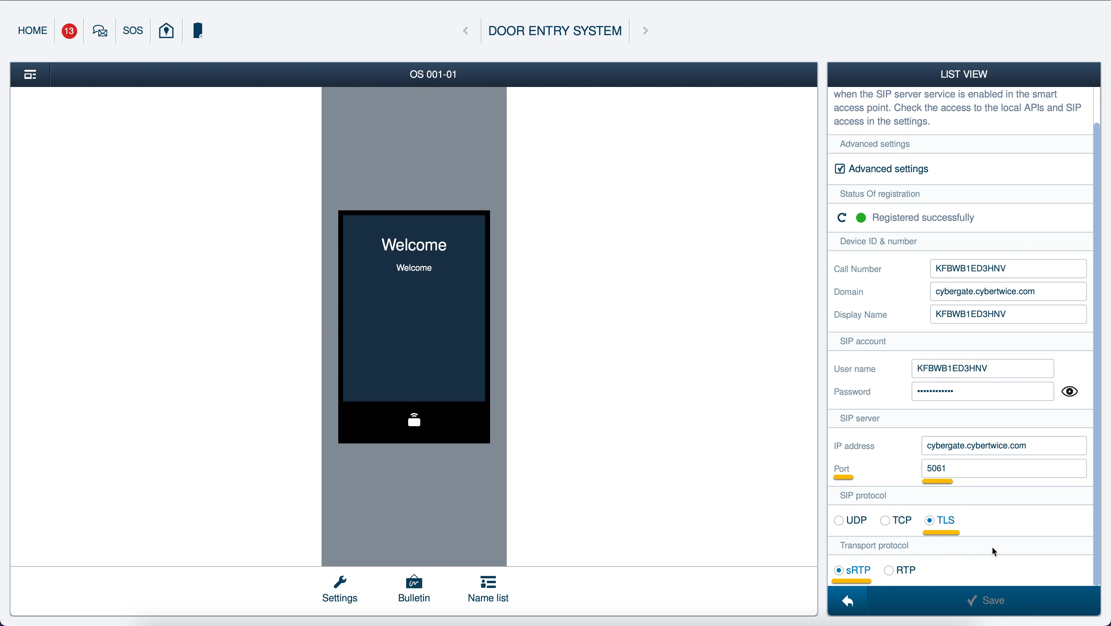
Task: Open the door entry icon in top bar
Action: [x=198, y=31]
